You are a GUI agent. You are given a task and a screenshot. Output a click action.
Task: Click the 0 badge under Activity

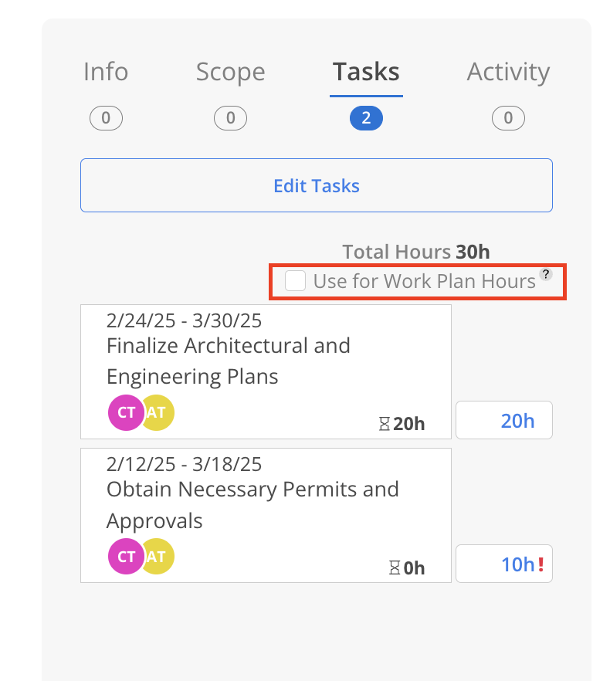click(508, 118)
